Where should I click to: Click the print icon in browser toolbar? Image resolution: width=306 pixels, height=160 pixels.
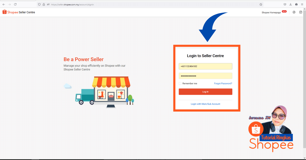click(296, 4)
